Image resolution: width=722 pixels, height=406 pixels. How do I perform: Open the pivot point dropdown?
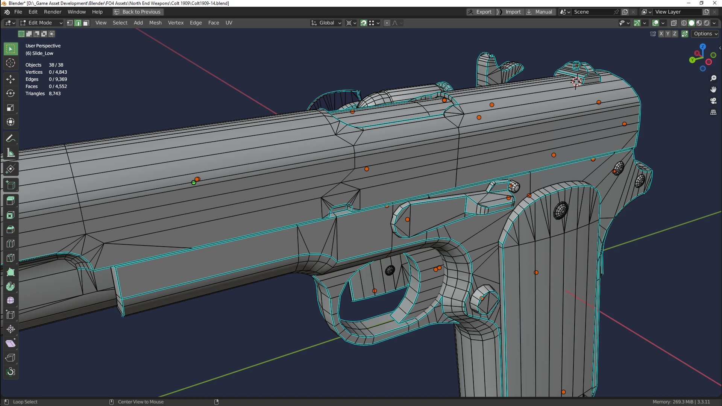pyautogui.click(x=351, y=23)
